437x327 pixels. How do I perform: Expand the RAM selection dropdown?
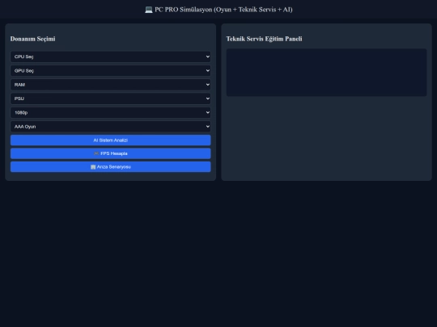coord(110,85)
